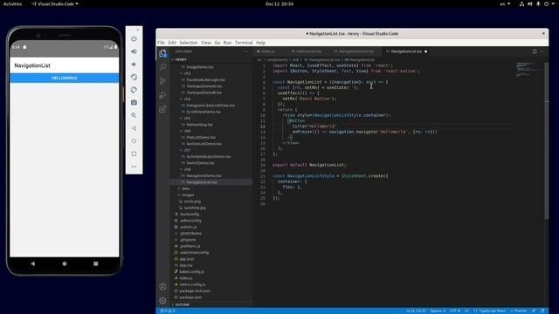Click the emulator volume up button

pyautogui.click(x=134, y=51)
